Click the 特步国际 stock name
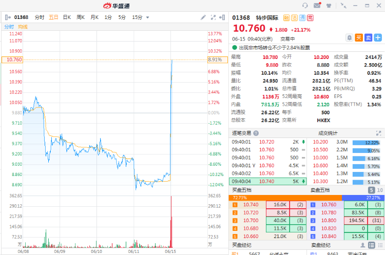 [x=267, y=17]
